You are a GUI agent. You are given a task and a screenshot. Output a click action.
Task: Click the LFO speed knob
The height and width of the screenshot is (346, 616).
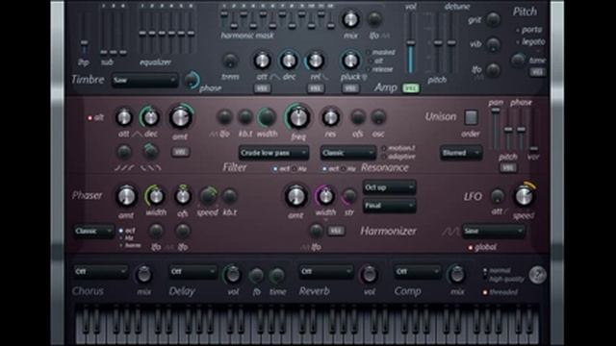pyautogui.click(x=524, y=195)
